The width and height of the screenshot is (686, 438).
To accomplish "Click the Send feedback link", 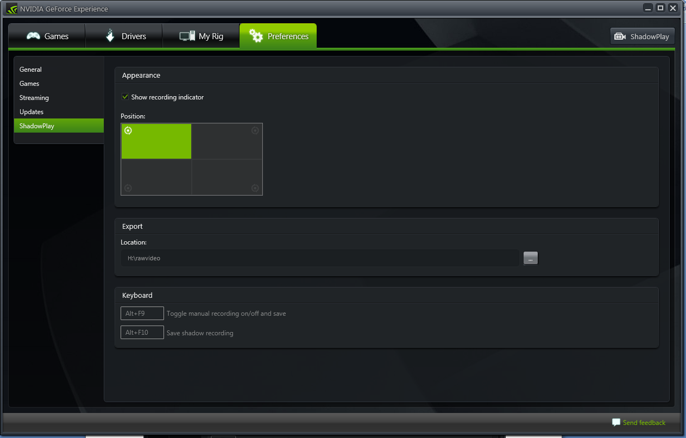I will tap(644, 423).
